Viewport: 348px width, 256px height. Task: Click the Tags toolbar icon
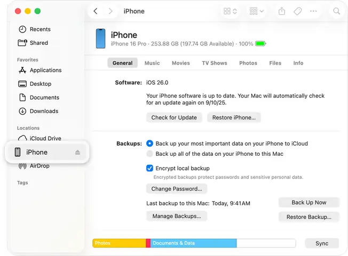pyautogui.click(x=298, y=11)
